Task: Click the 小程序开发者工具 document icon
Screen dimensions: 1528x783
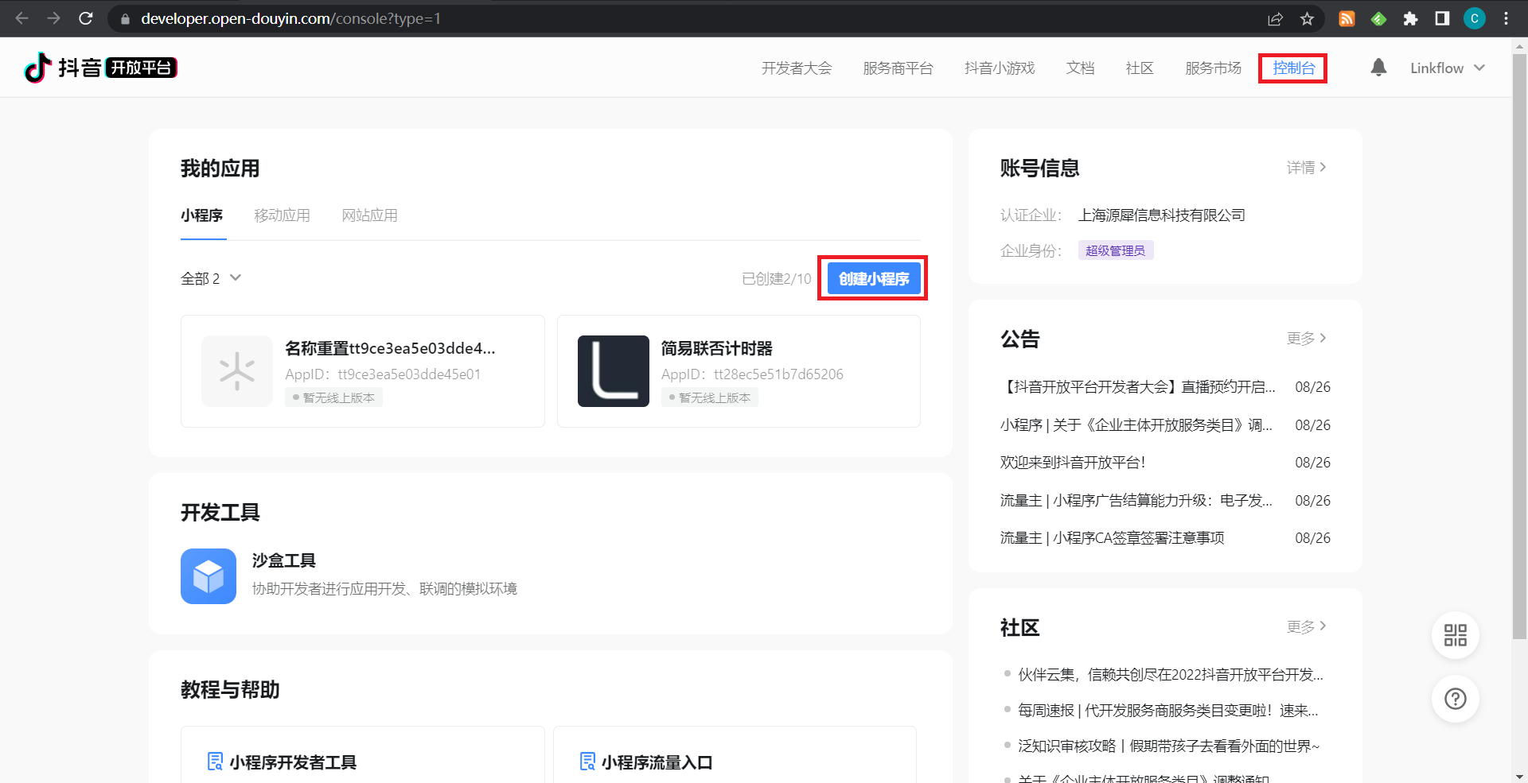Action: (215, 762)
